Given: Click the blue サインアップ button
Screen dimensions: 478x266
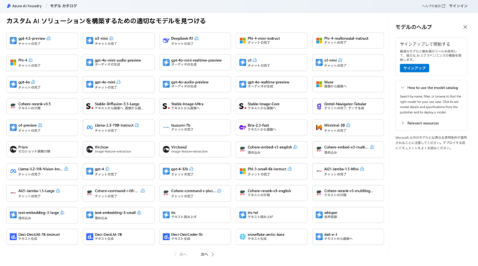Looking at the screenshot, I should click(x=414, y=68).
